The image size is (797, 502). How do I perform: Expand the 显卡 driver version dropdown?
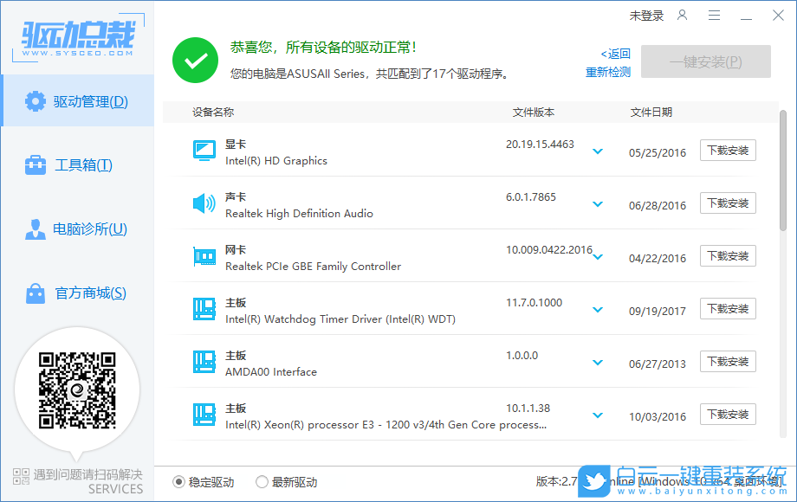point(598,150)
